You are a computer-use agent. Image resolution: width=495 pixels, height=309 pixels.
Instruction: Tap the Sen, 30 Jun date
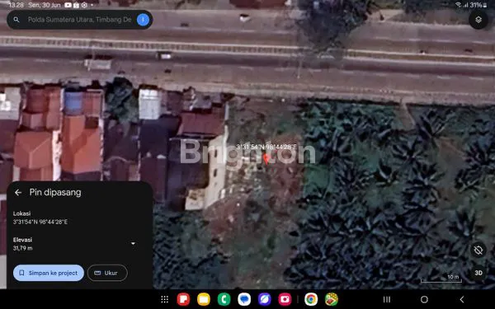point(45,5)
